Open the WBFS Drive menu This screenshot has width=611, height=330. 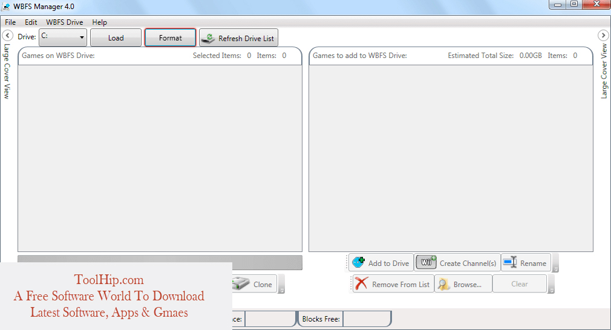[x=64, y=22]
